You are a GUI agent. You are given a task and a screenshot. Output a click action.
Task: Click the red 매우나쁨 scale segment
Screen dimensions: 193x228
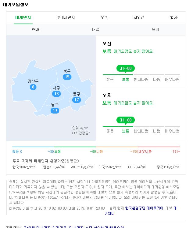pos(159,147)
